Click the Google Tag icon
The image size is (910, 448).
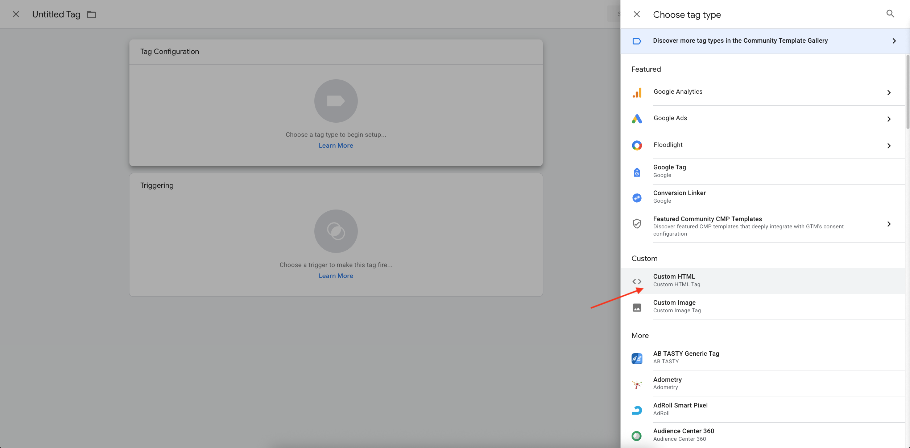tap(637, 172)
